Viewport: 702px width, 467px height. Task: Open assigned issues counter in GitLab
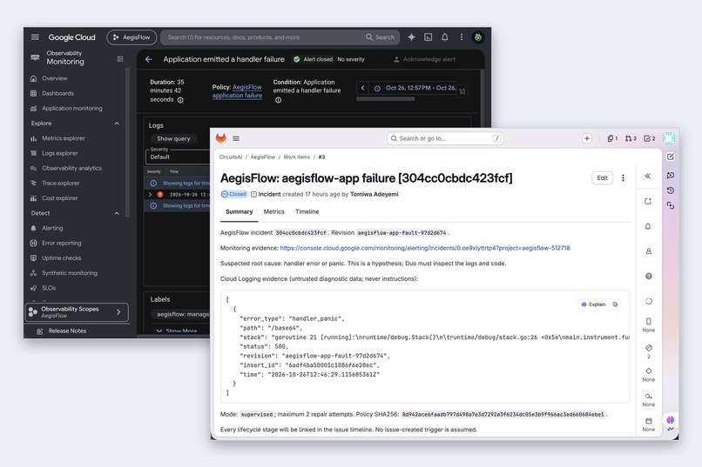[612, 138]
